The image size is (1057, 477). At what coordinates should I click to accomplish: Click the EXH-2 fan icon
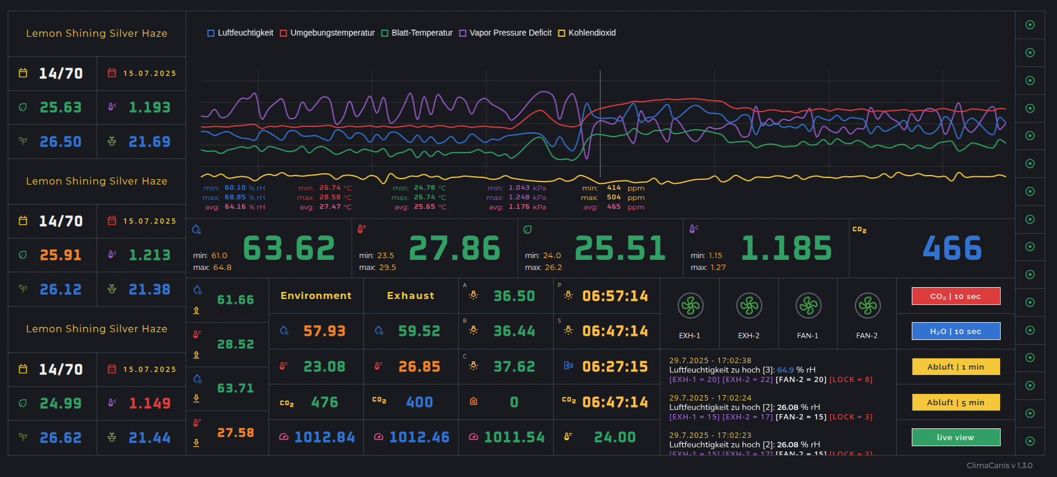[x=749, y=306]
